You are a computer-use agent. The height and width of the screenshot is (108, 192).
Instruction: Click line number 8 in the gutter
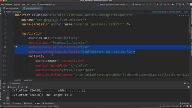(5, 47)
